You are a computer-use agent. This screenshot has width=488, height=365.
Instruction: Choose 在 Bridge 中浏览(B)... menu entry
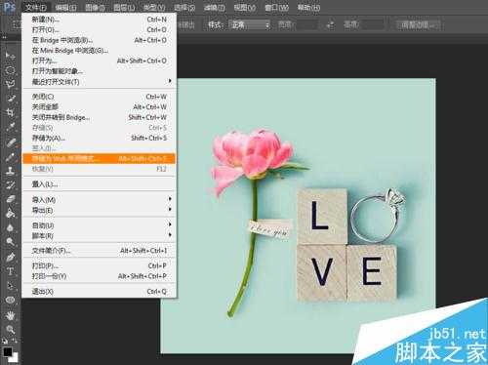pos(100,40)
